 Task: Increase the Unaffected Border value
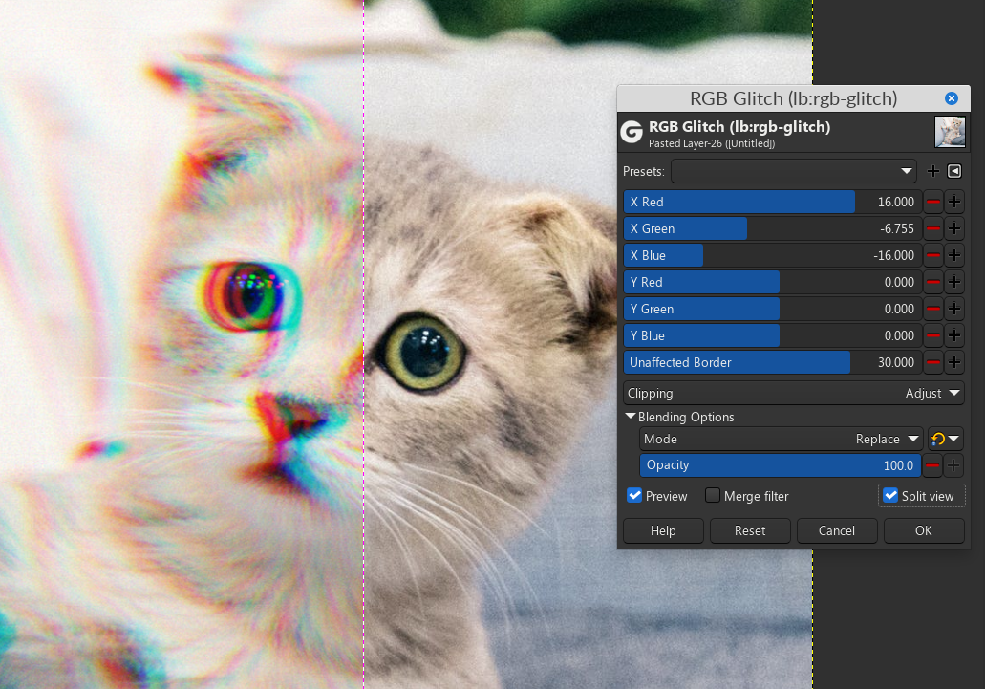[954, 362]
